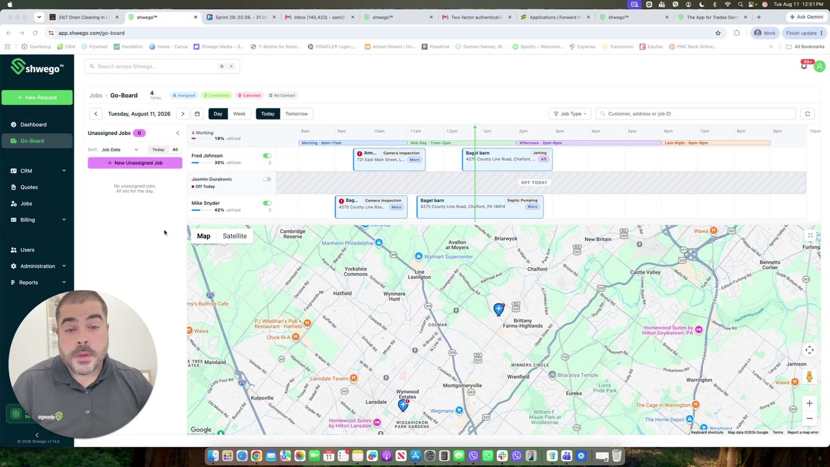Show All unassigned jobs
Screen dimensions: 830x467
(x=175, y=150)
